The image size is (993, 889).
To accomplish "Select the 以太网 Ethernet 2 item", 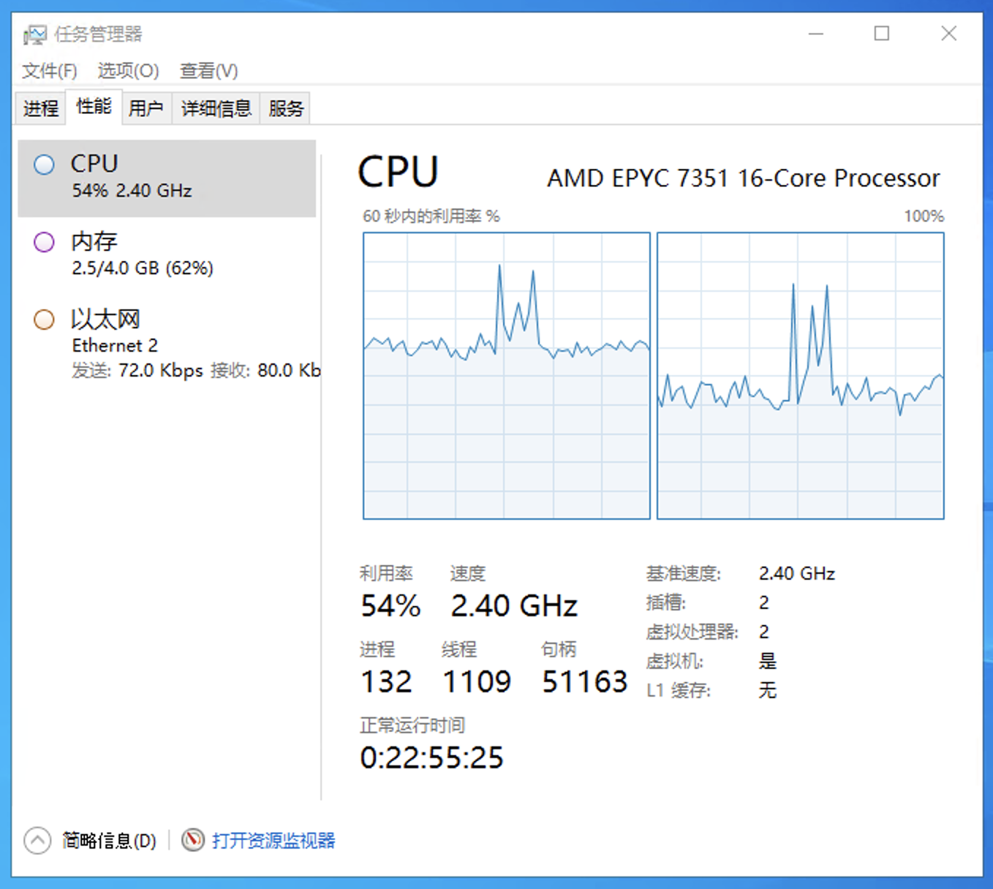I will [x=167, y=344].
